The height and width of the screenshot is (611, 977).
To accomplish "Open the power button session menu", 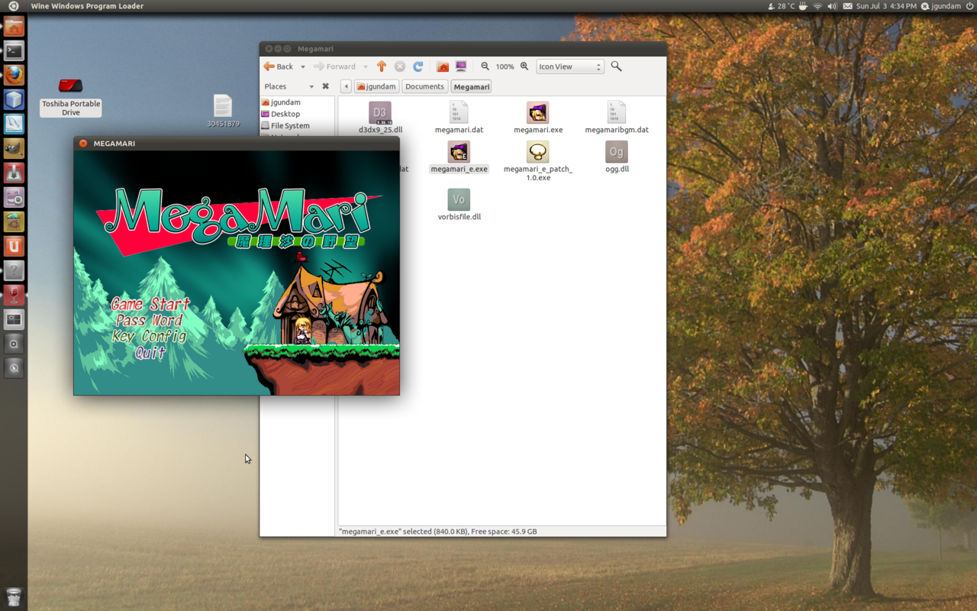I will coord(970,6).
